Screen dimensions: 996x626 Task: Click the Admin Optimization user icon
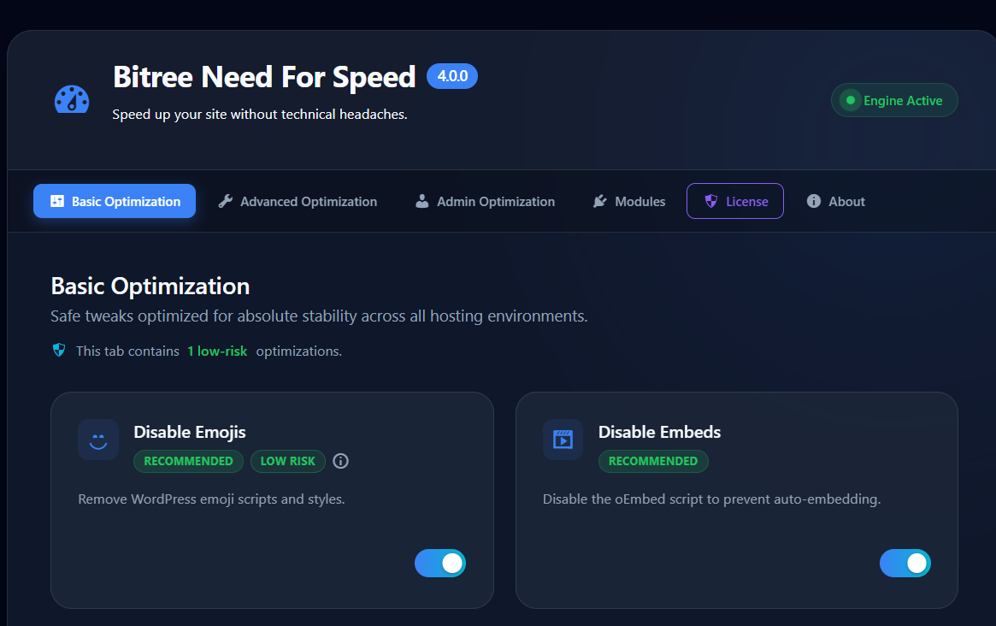click(421, 202)
